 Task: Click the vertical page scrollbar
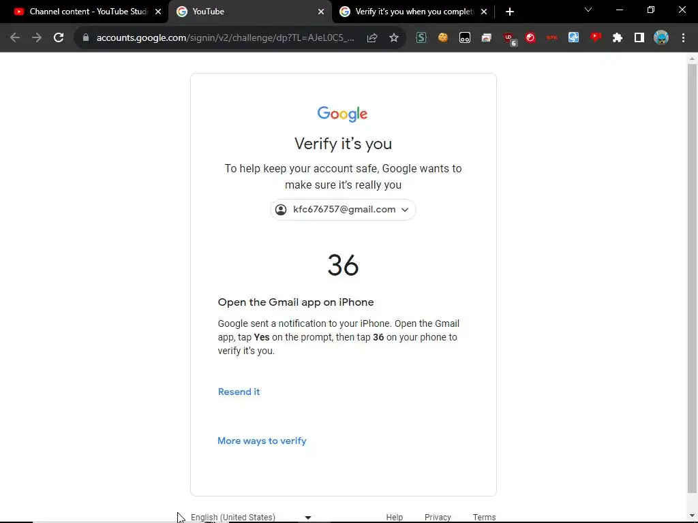(693, 278)
